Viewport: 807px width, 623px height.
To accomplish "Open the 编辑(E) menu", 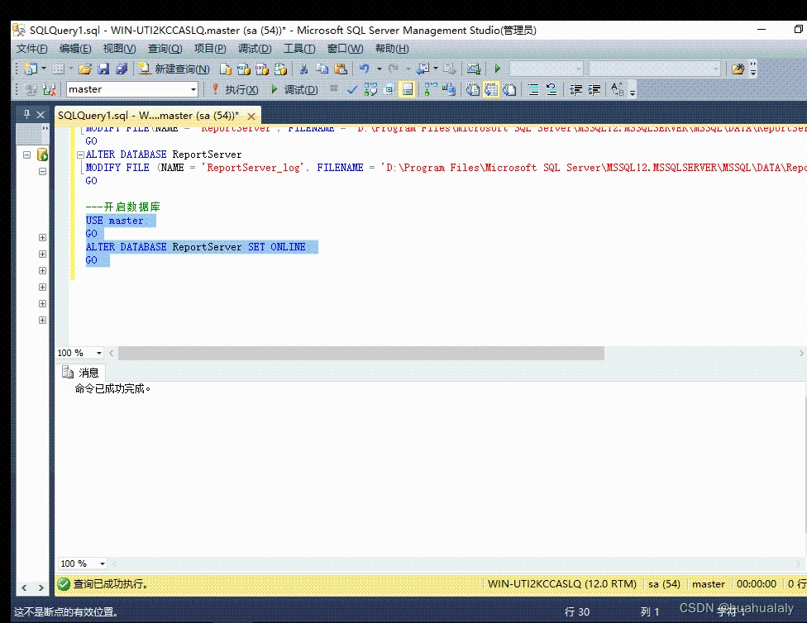I will click(75, 49).
